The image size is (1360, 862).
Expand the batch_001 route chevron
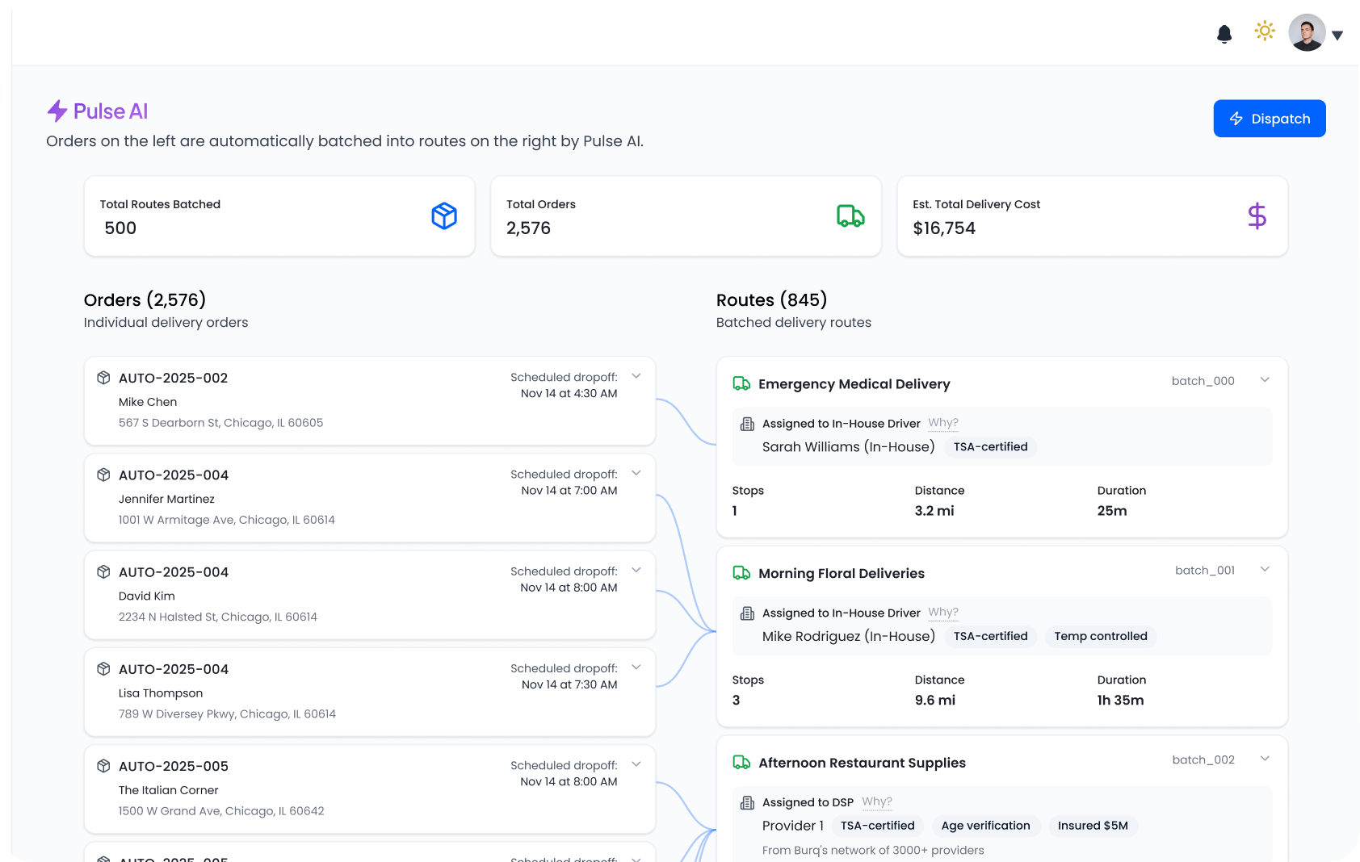pos(1265,570)
